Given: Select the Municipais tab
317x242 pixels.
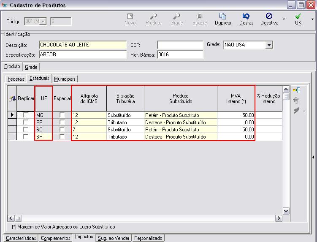Looking at the screenshot, I should (x=65, y=79).
